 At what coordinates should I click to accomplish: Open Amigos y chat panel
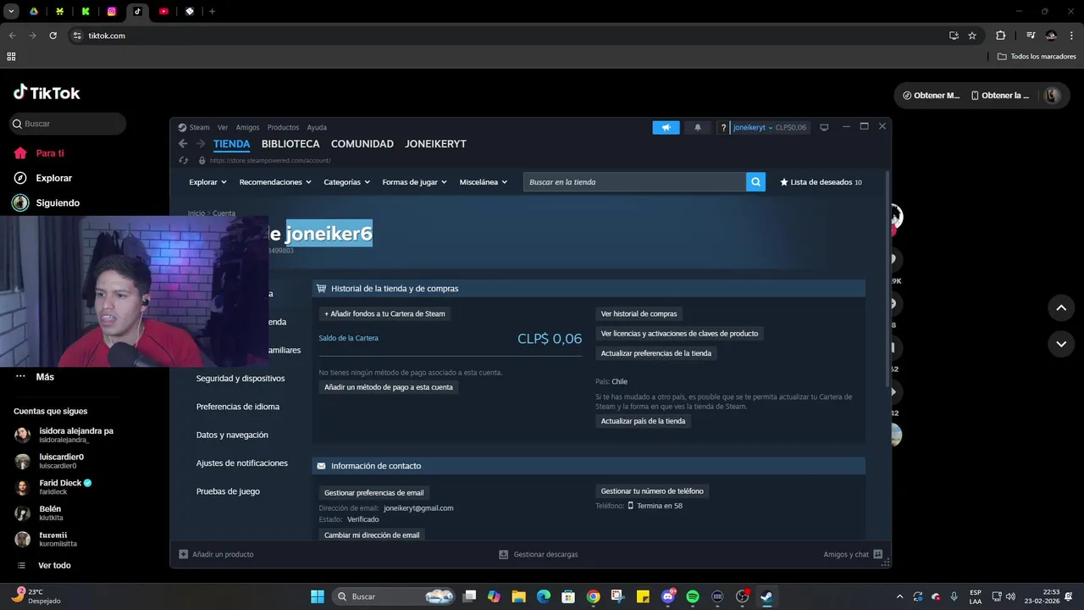coord(853,554)
